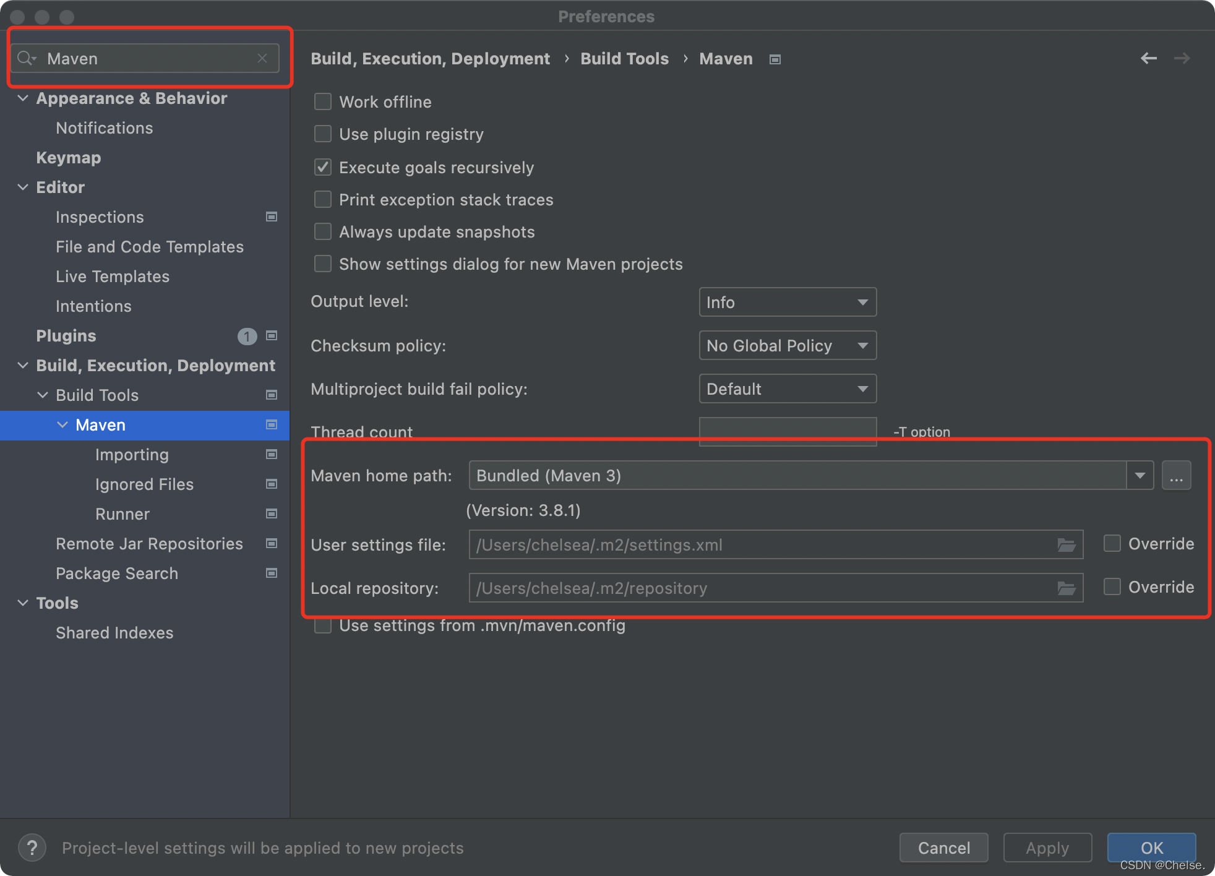The image size is (1215, 876).
Task: Browse folder icon for Local repository
Action: (x=1066, y=588)
